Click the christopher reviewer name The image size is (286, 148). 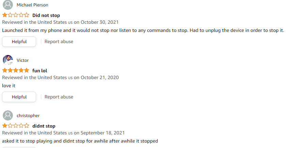(x=28, y=116)
